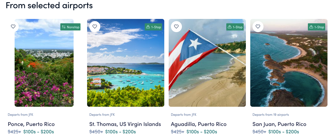This screenshot has height=135, width=328.
Task: Click 1-Stop badge on St. Thomas photo
Action: click(x=154, y=27)
